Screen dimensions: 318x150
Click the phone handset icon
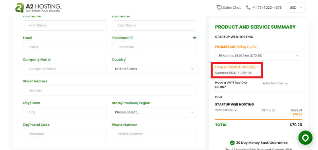coord(248,8)
